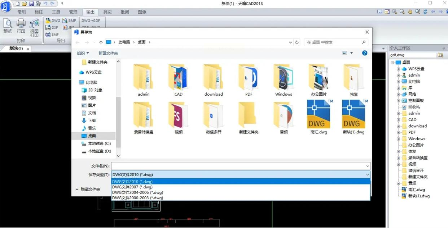Click the refresh regenerate arrows icon
Screen dimensions: 448x228
[425, 12]
